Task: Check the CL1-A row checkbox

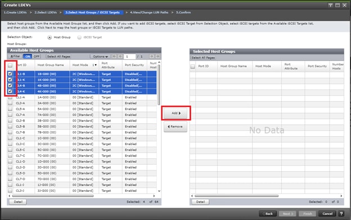Action: tap(10, 97)
